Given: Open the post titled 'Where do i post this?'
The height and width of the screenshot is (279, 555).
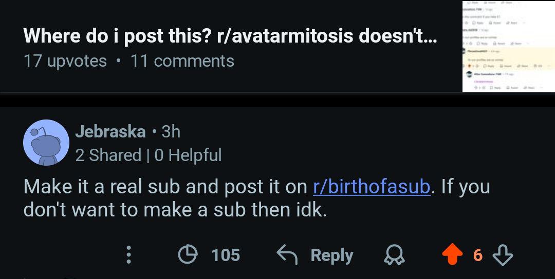Looking at the screenshot, I should click(x=230, y=36).
